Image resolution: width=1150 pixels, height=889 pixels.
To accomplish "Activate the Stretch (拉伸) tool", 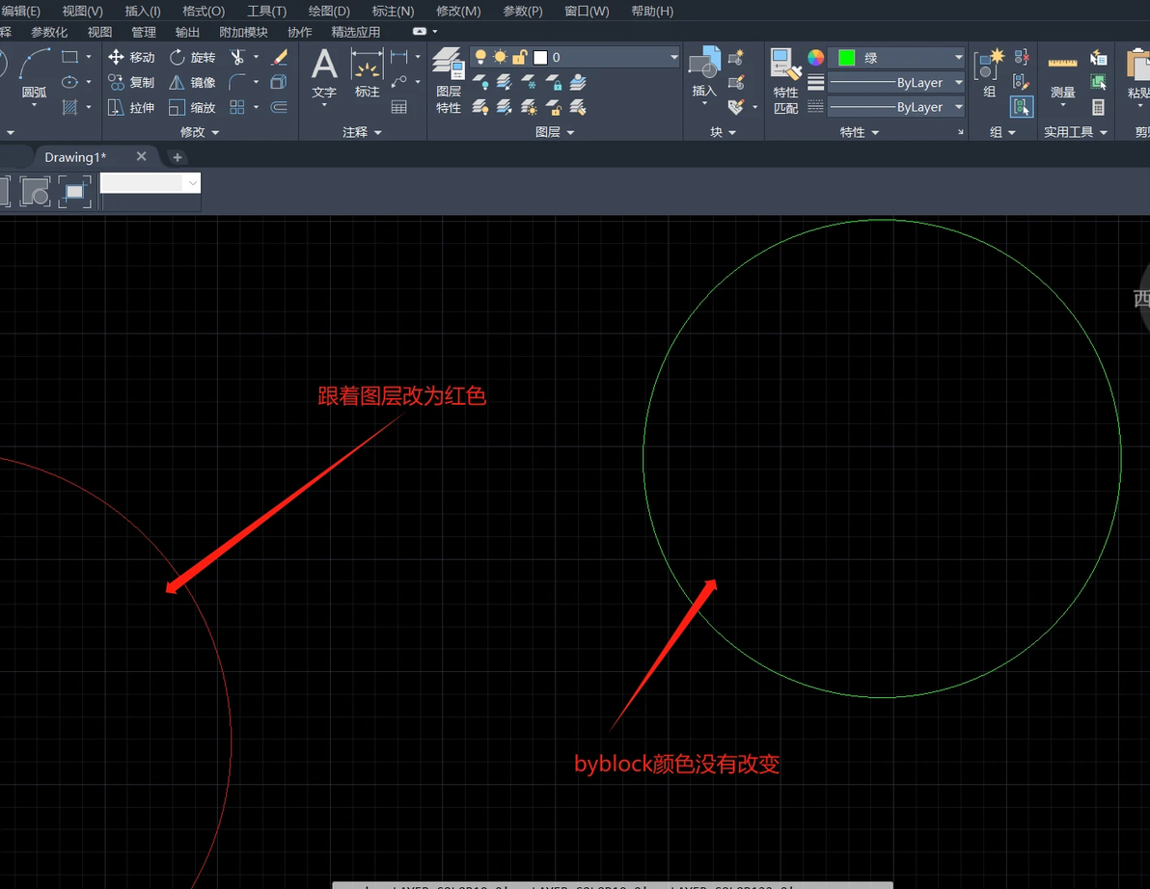I will tap(131, 107).
